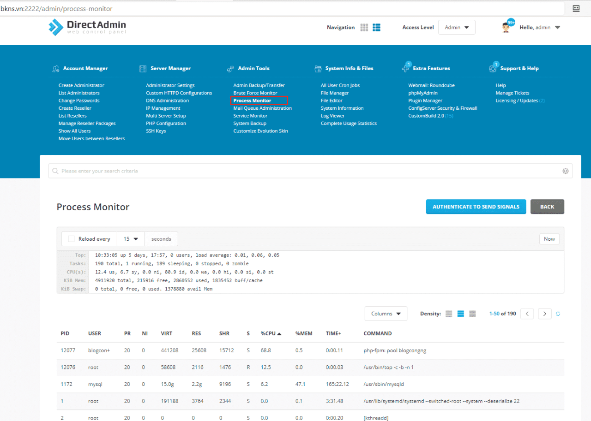
Task: Switch navigation to list view icon
Action: click(x=377, y=28)
